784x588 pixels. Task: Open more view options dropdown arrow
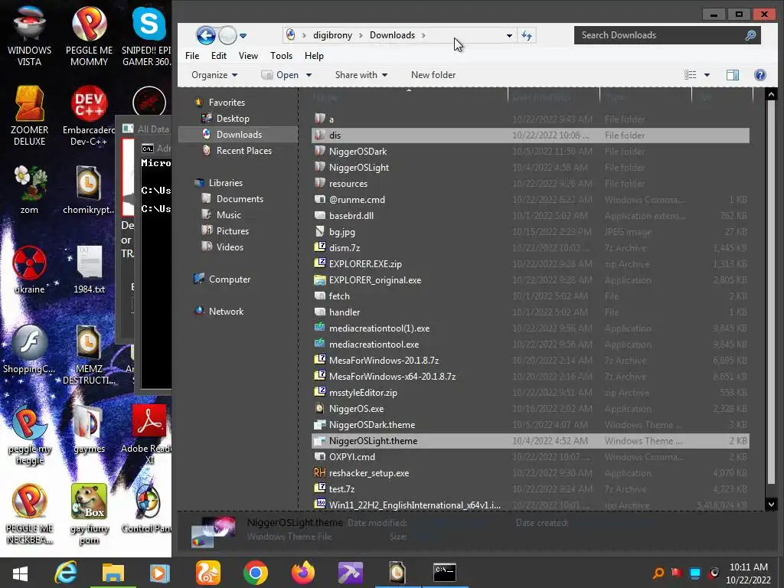(x=707, y=75)
